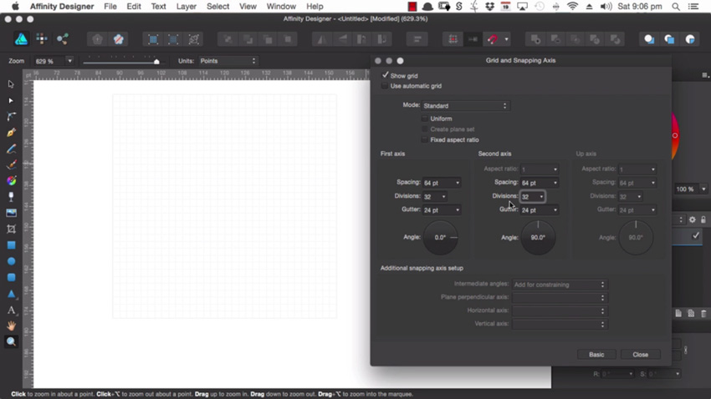
Task: Select the Crop tool
Action: pyautogui.click(x=12, y=229)
